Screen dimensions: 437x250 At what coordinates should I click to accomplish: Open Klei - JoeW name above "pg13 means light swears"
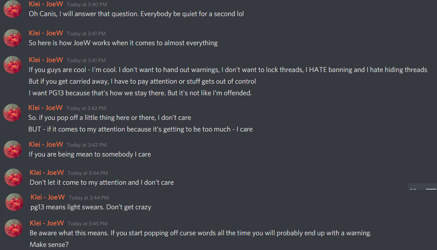click(48, 197)
